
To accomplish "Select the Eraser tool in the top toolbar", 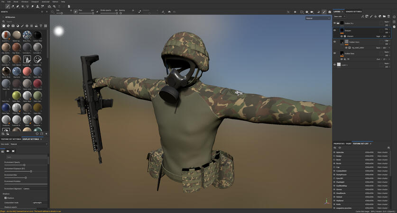I will point(13,6).
